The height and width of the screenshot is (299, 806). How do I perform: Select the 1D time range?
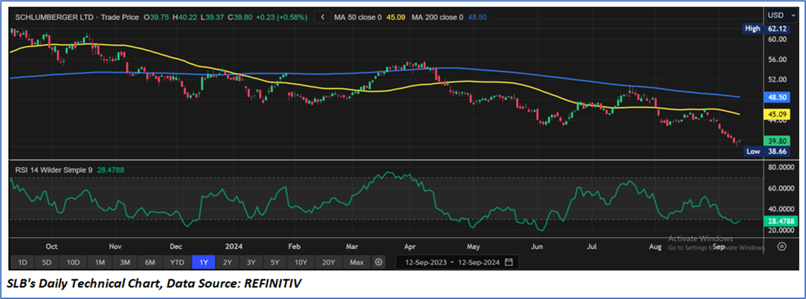(22, 262)
